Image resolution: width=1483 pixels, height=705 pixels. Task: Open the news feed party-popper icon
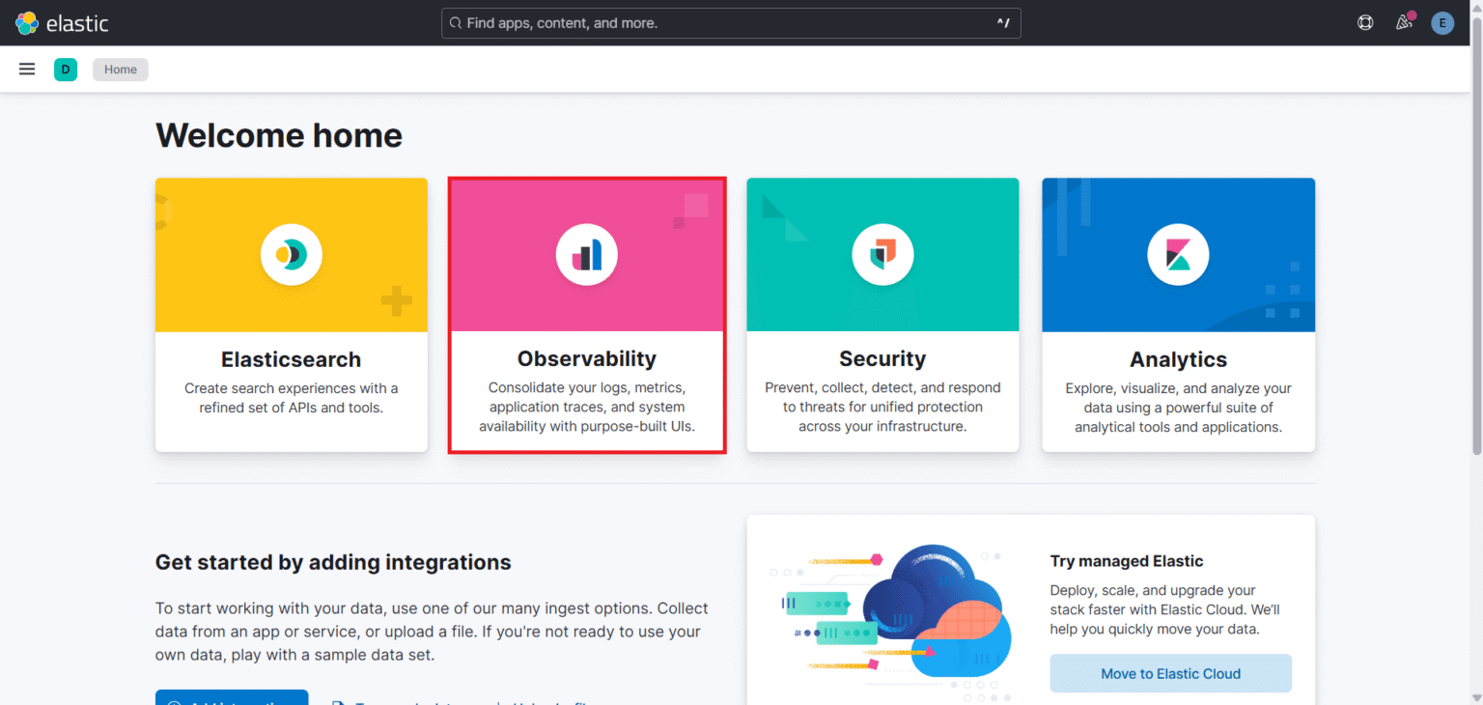[x=1403, y=22]
